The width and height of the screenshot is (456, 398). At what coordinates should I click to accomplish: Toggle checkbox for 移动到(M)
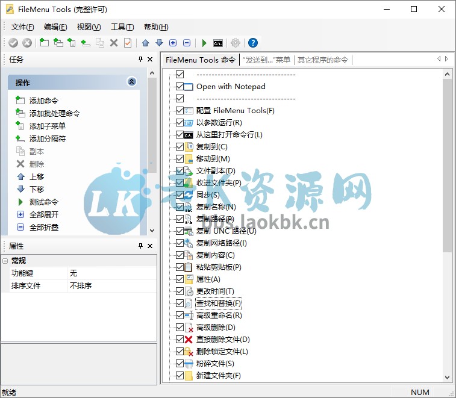click(180, 159)
